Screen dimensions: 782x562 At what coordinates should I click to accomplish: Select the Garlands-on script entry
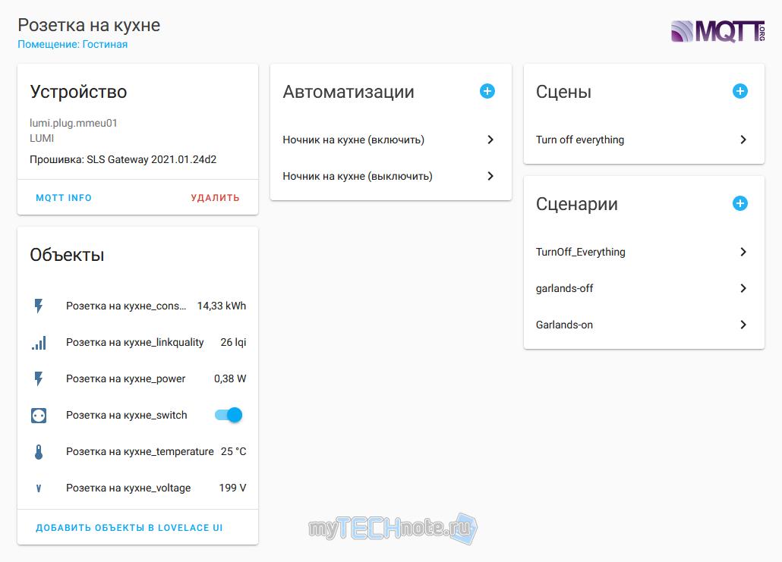[x=644, y=325]
